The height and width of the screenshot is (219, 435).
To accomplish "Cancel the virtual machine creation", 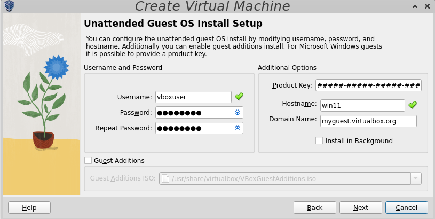I will [406, 208].
